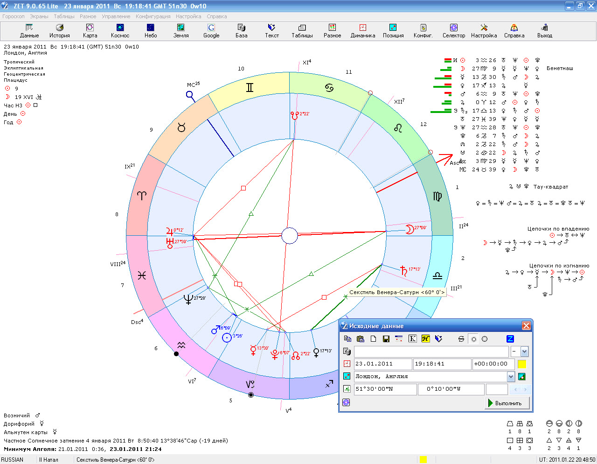
Task: Click the date field showing 23.01.2011
Action: click(x=383, y=364)
